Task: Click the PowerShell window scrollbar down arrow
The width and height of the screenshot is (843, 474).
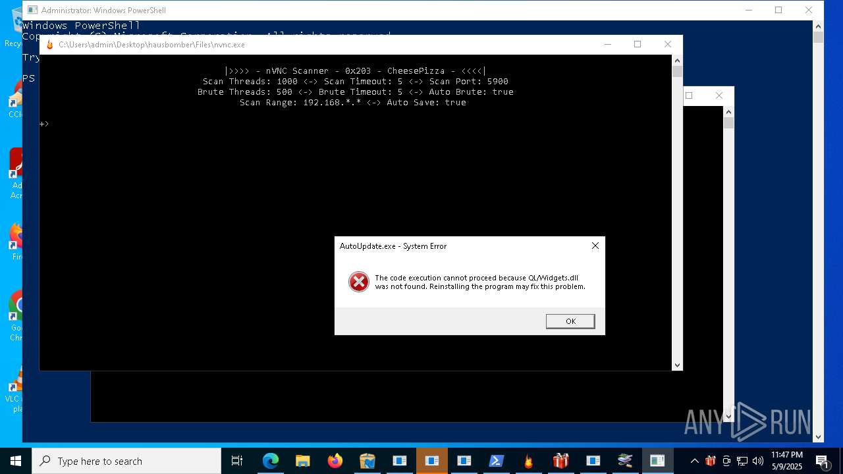Action: tap(818, 436)
